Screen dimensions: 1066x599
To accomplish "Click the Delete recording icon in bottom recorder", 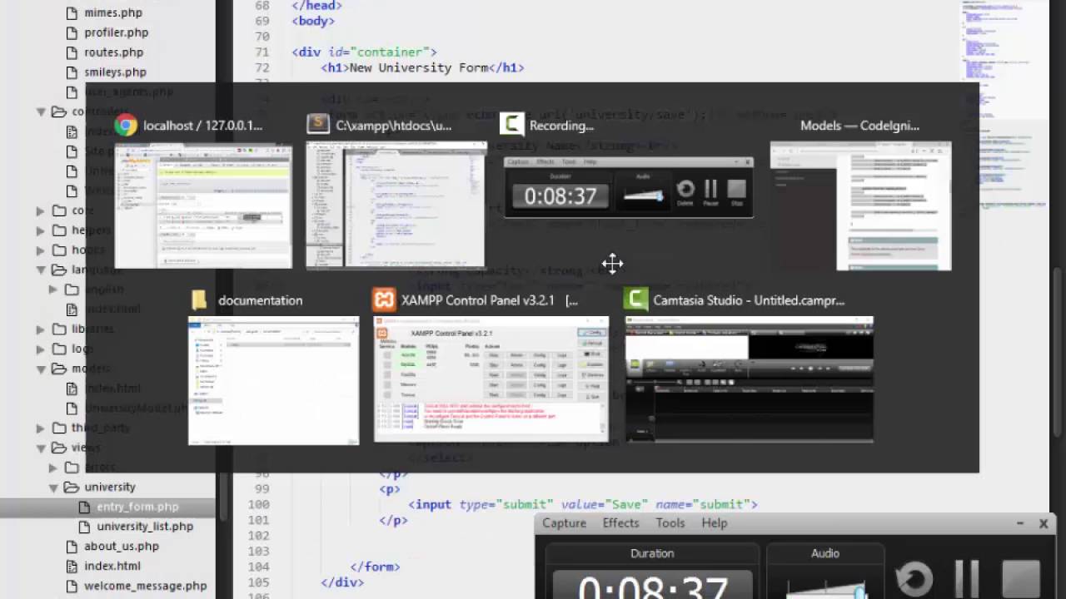I will click(x=914, y=579).
